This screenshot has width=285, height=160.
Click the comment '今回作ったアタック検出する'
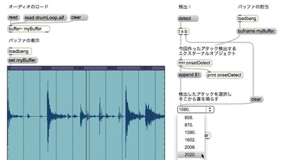point(208,48)
